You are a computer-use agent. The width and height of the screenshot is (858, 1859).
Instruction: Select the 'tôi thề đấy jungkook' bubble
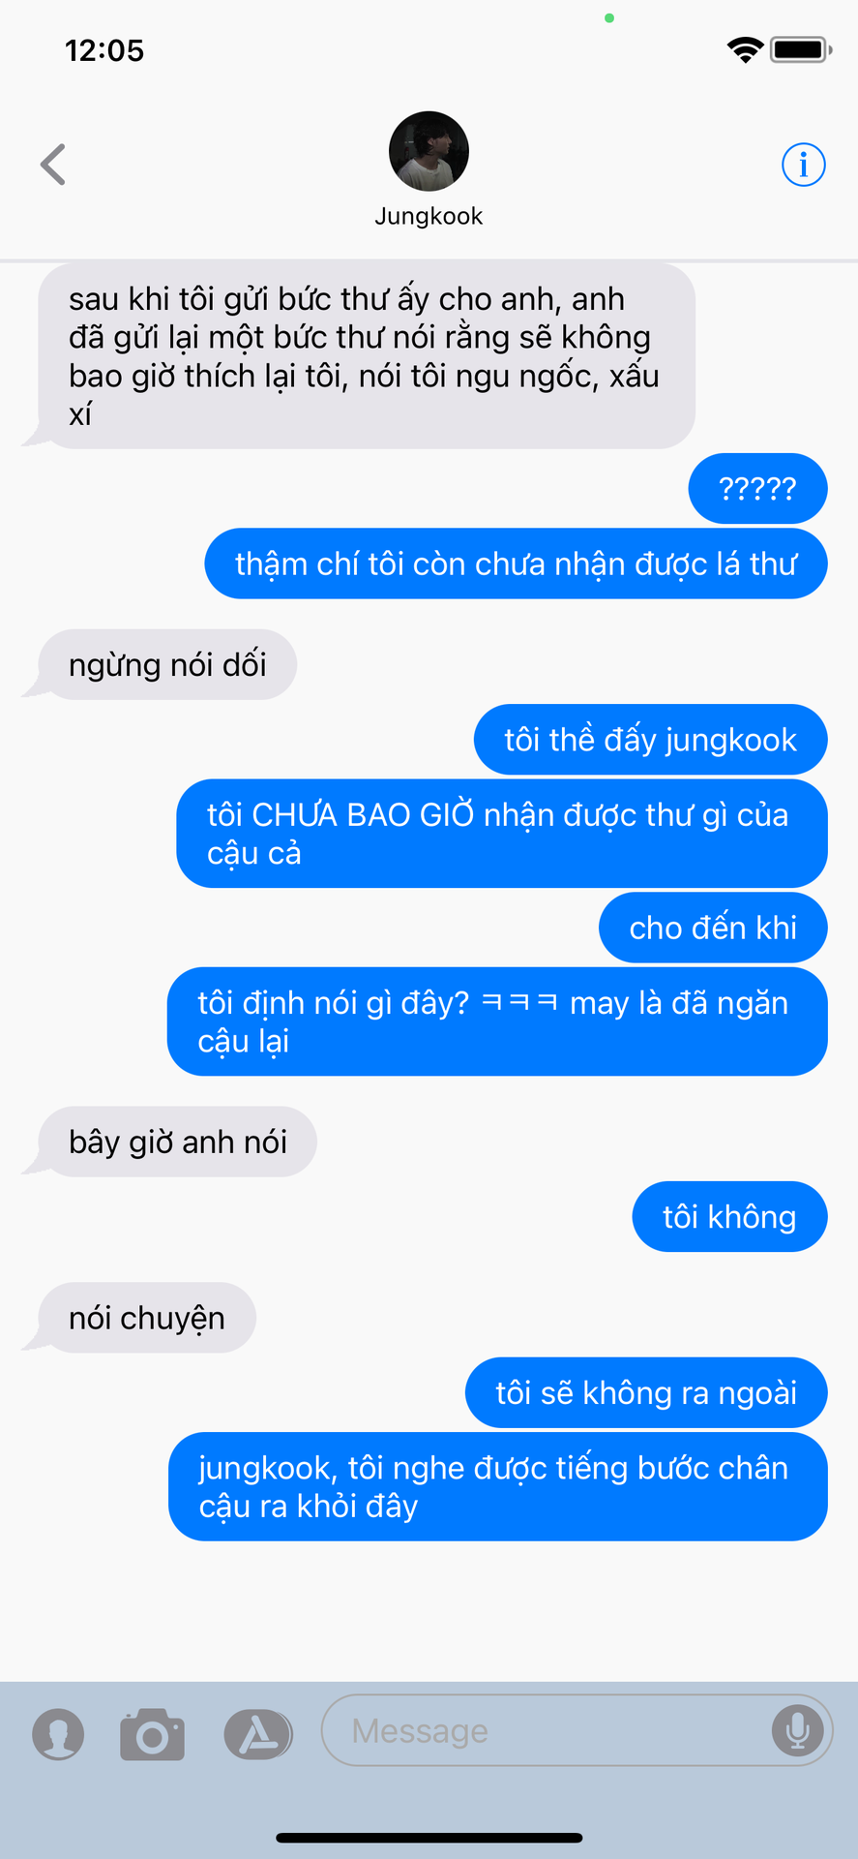(x=650, y=740)
